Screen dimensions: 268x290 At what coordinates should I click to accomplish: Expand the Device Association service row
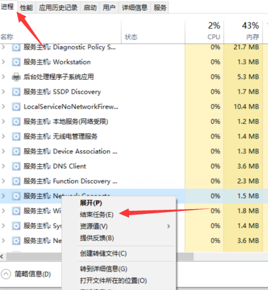[x=3, y=151]
